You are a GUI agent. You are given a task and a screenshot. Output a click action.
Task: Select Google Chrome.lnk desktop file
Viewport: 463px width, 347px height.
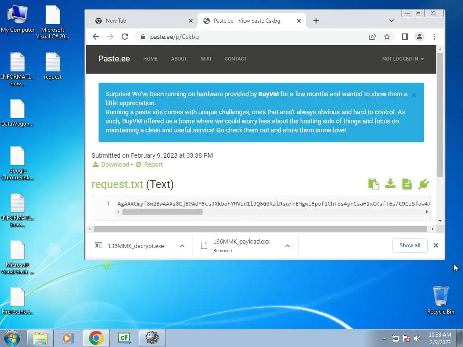[x=18, y=163]
